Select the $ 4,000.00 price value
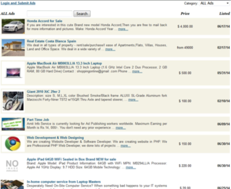 [x=185, y=26]
